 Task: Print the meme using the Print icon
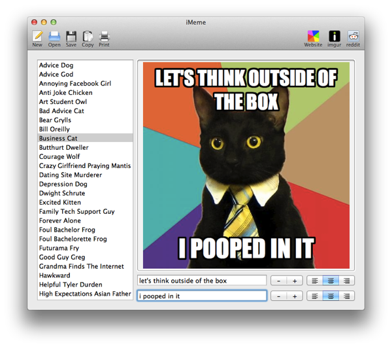pos(104,37)
